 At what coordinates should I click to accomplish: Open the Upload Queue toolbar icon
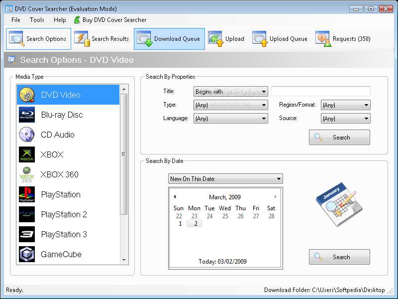point(260,39)
